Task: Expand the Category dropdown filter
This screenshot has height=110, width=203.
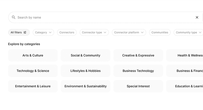Action: coord(43,32)
